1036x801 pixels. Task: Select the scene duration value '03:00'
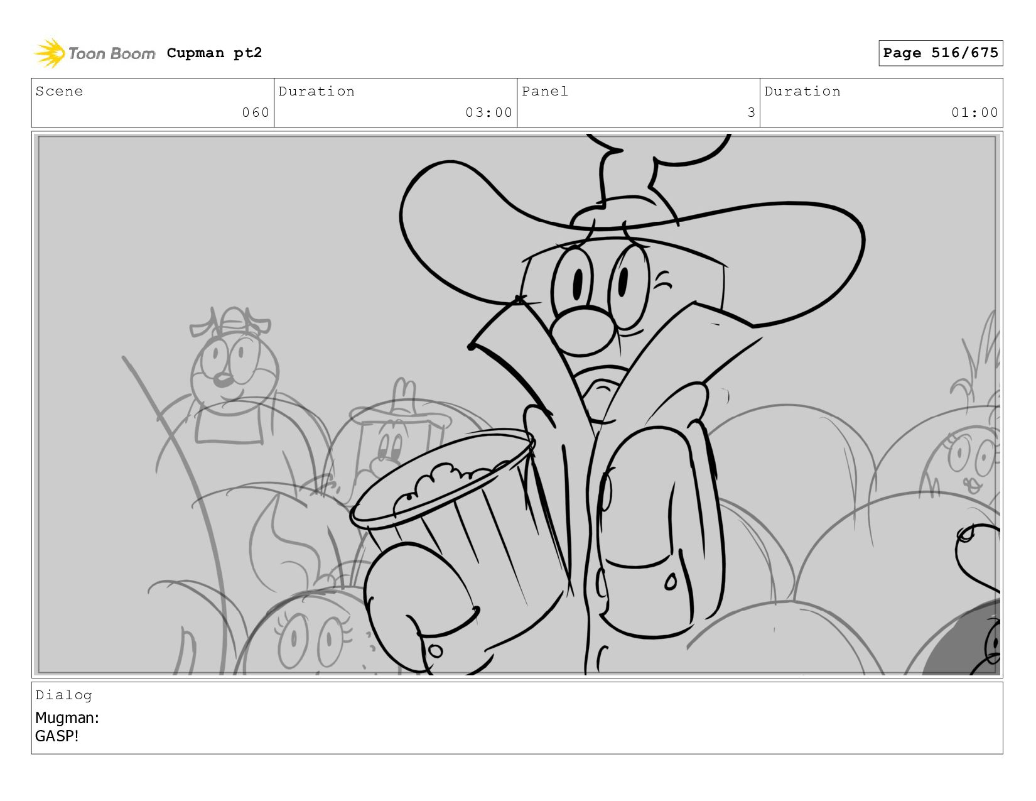pos(488,112)
